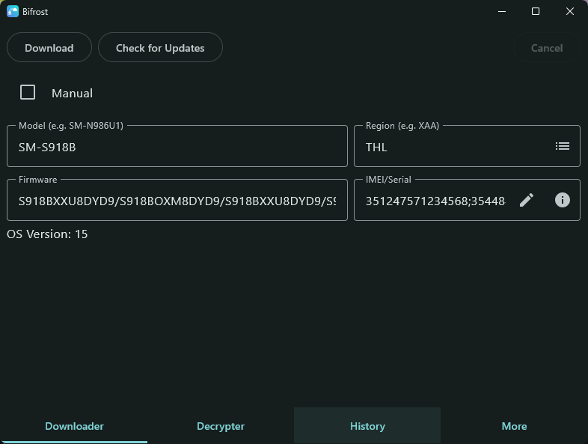Click the Firmware text field

pos(177,200)
